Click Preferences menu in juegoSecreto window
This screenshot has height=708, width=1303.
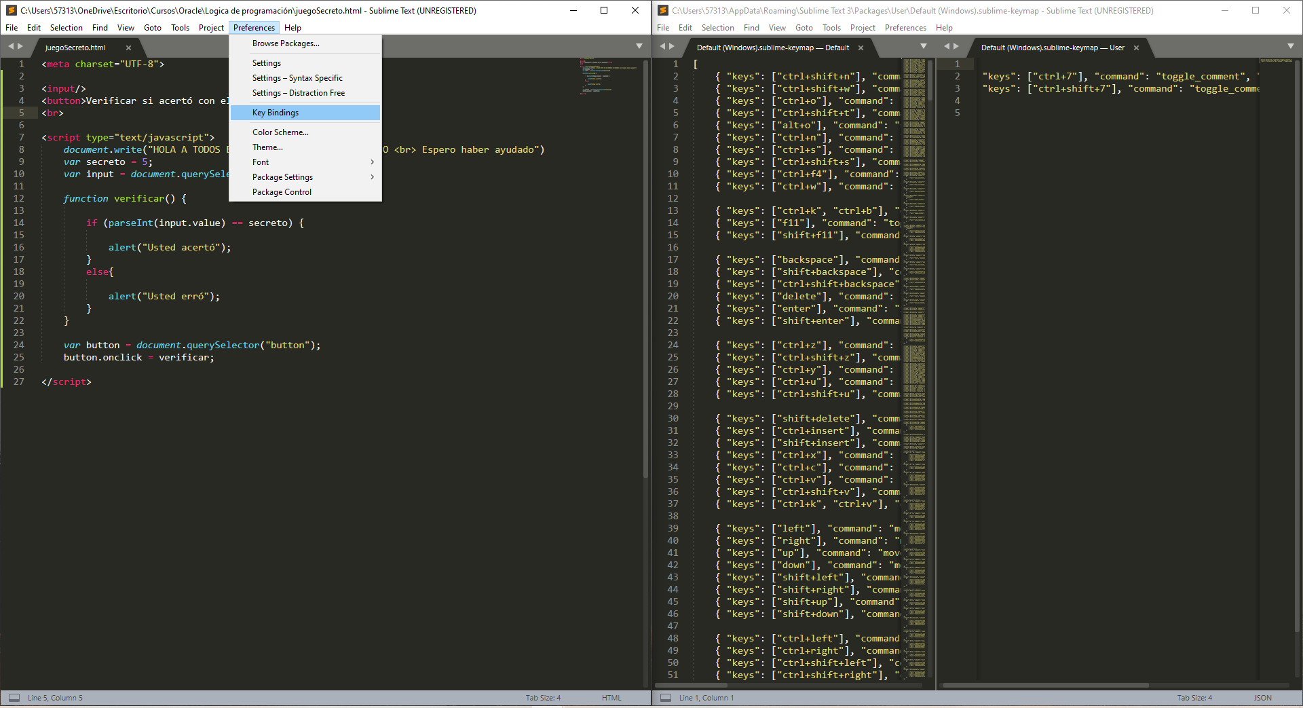click(254, 28)
